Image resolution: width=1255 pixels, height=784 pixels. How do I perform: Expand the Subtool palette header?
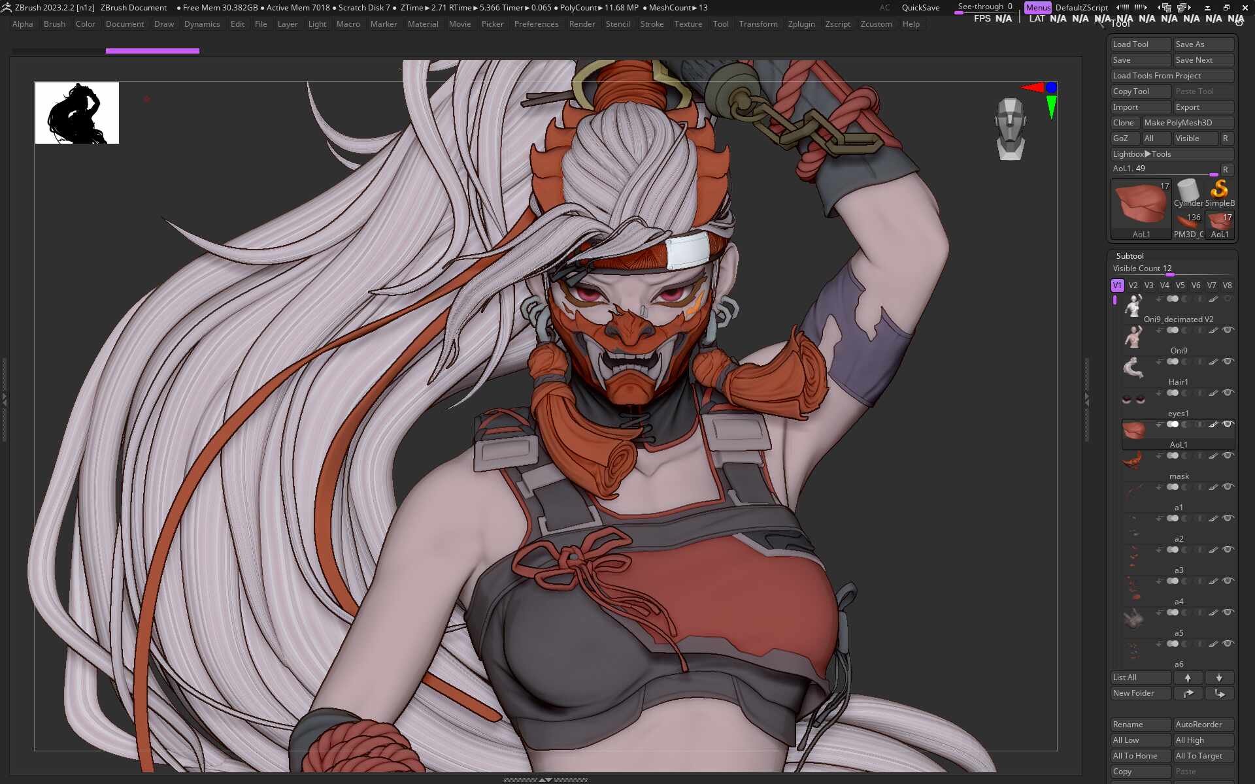click(1129, 255)
